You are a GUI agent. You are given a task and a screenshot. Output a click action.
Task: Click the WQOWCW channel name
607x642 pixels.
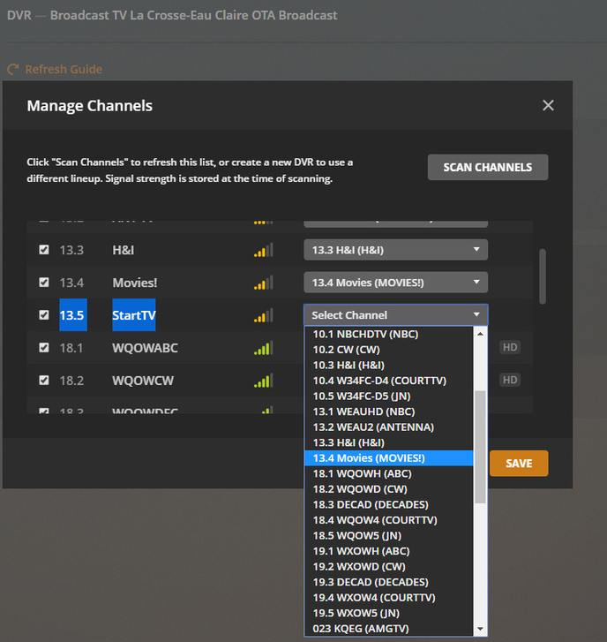[x=143, y=381]
